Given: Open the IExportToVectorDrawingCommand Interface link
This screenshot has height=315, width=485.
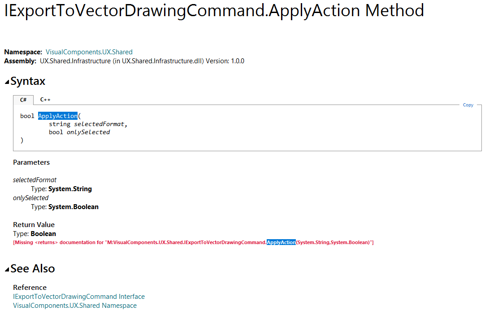Looking at the screenshot, I should pyautogui.click(x=79, y=297).
